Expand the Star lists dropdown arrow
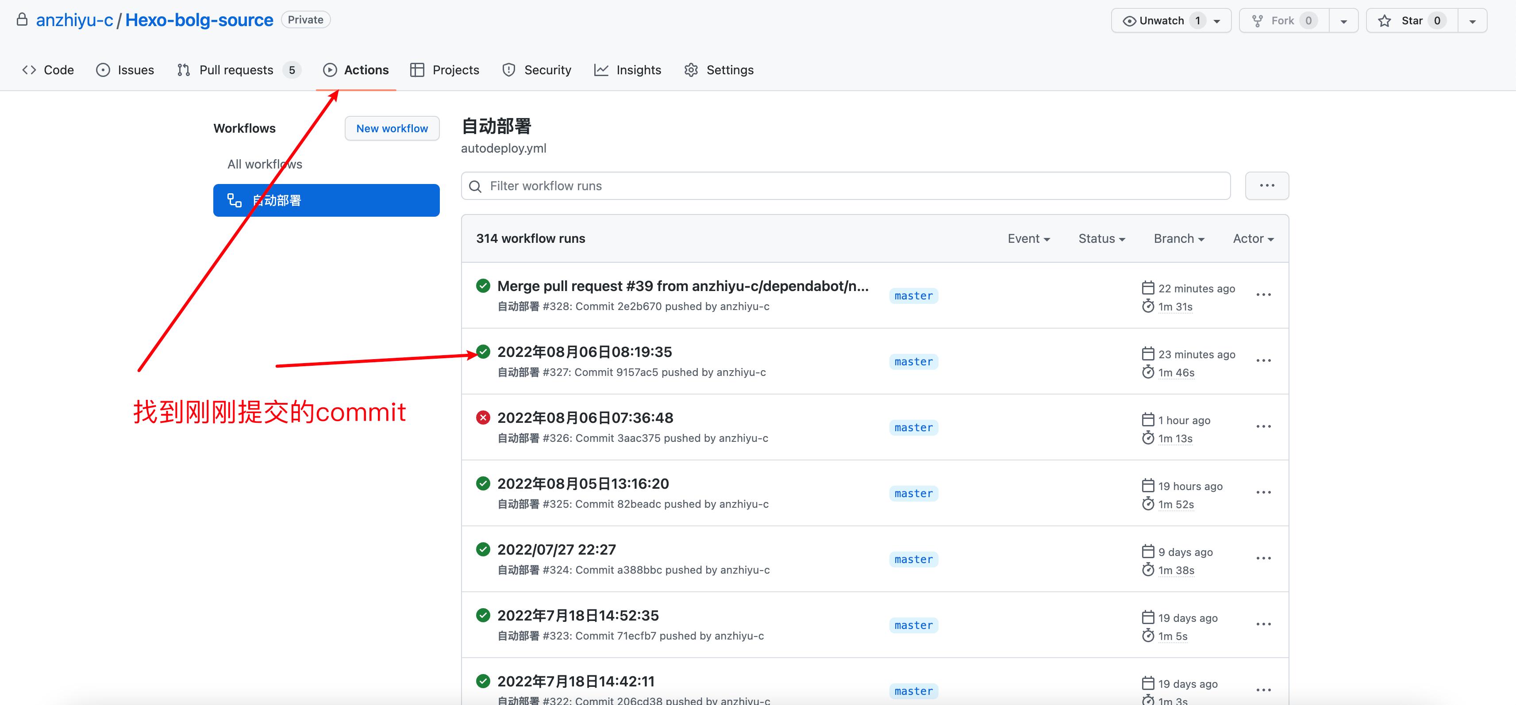The image size is (1516, 705). 1472,21
